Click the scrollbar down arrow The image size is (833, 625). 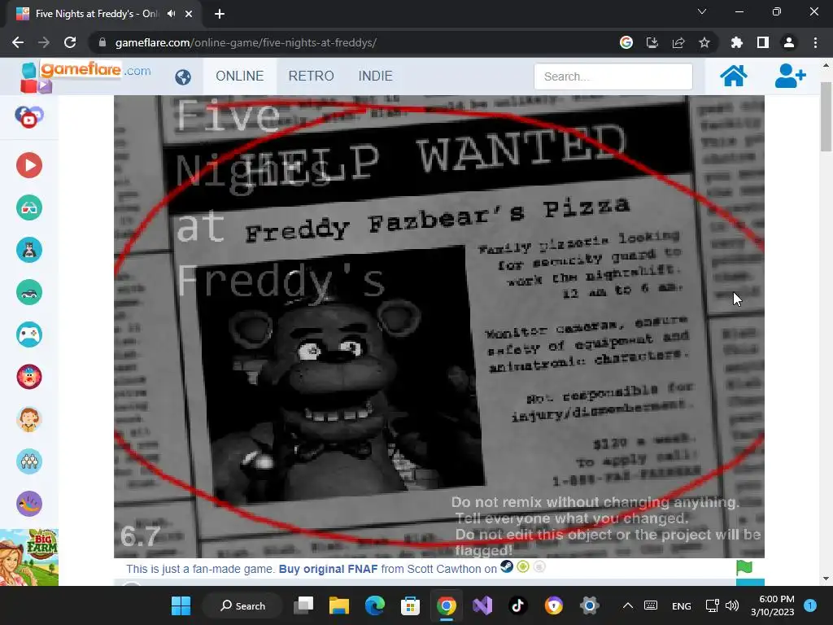[x=826, y=579]
